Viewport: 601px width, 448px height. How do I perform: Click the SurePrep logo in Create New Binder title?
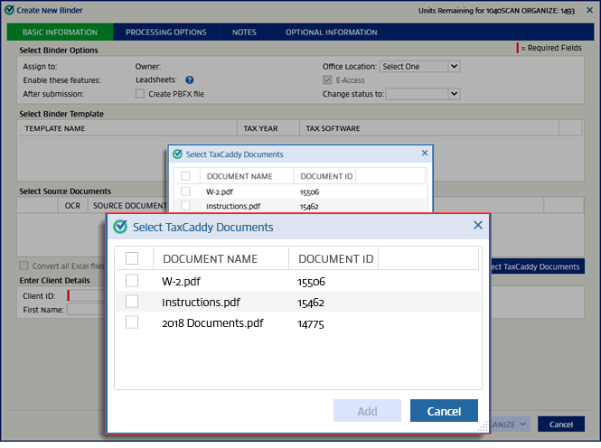9,10
